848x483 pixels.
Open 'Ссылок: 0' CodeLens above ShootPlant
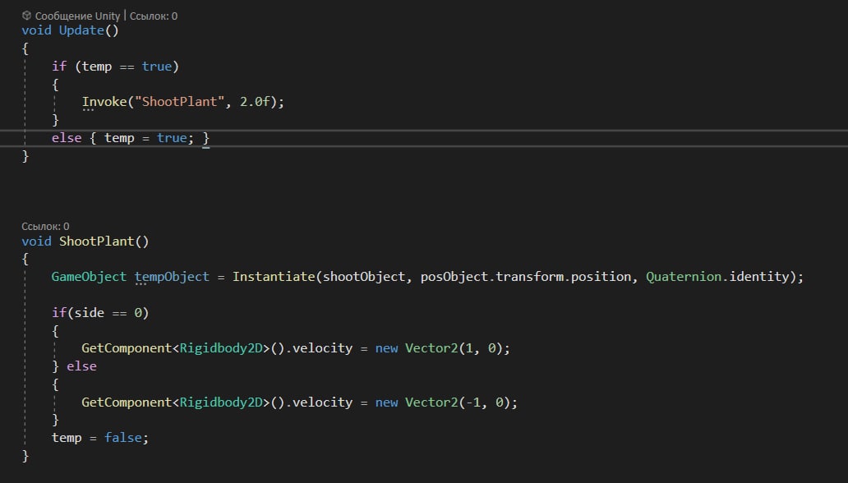tap(45, 226)
